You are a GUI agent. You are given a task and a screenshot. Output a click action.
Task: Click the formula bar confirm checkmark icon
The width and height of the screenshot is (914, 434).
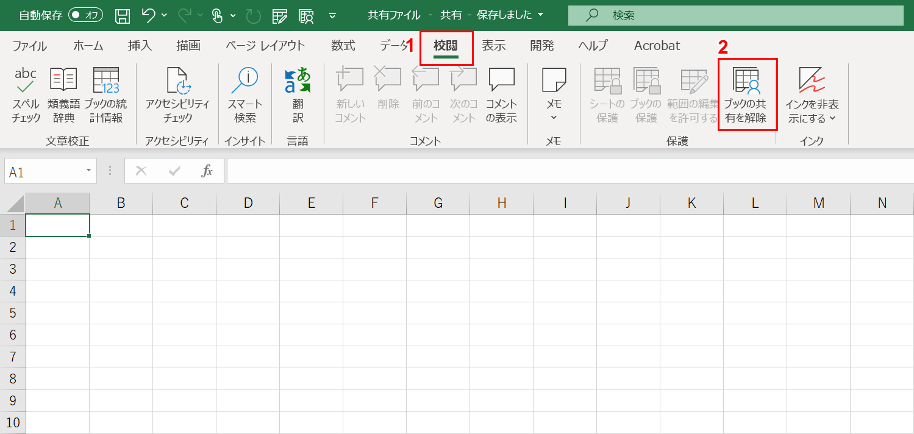(x=174, y=171)
